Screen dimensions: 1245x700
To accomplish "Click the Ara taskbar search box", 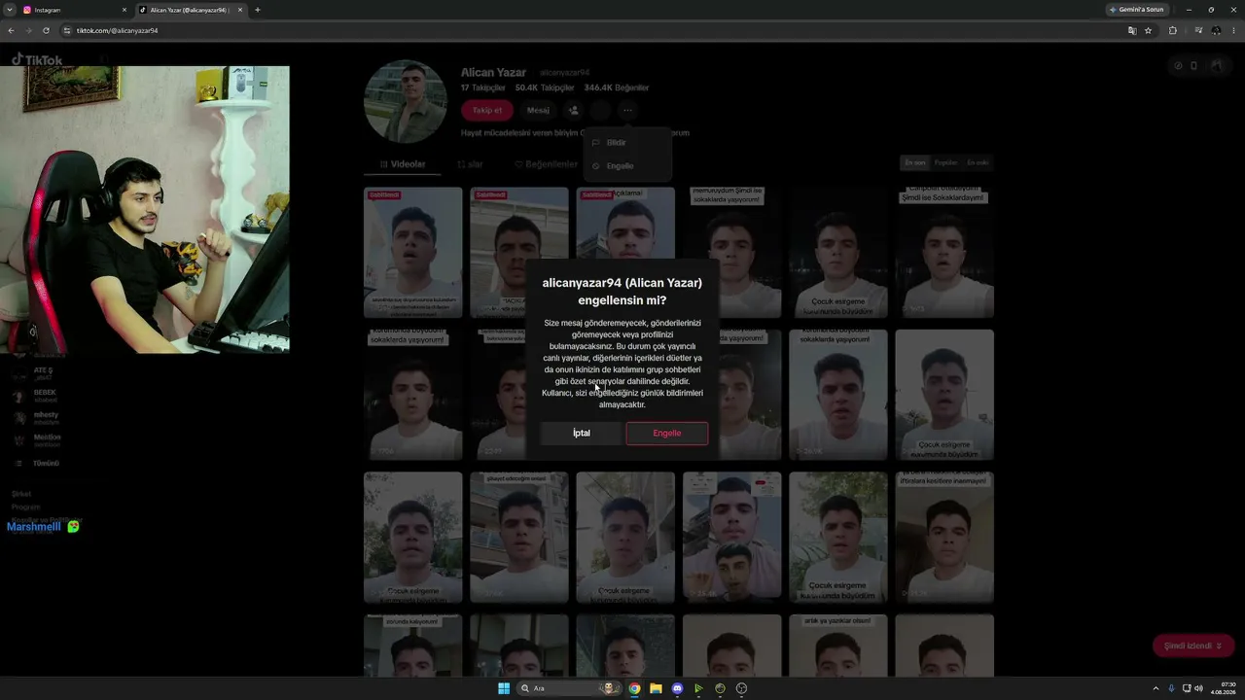I will pos(571,688).
